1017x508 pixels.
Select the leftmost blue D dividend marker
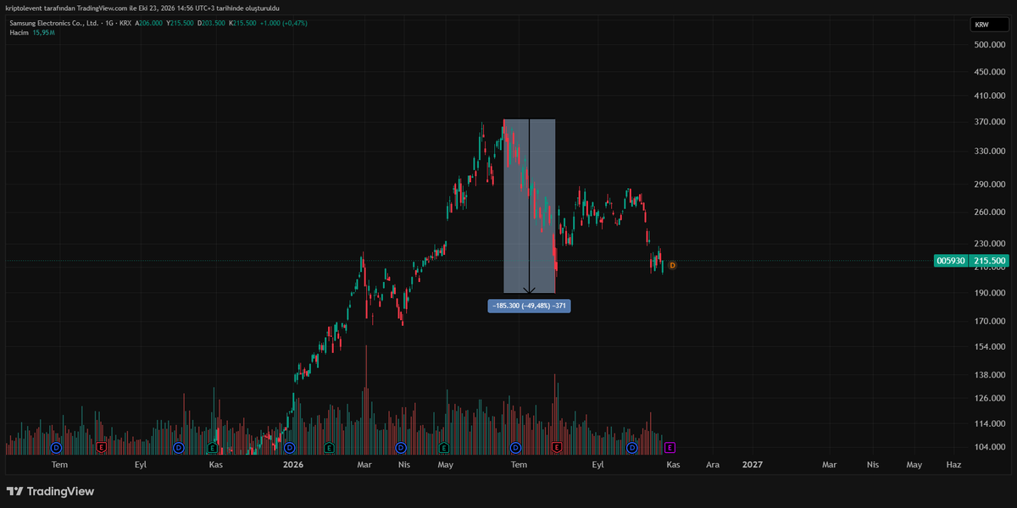tap(57, 446)
